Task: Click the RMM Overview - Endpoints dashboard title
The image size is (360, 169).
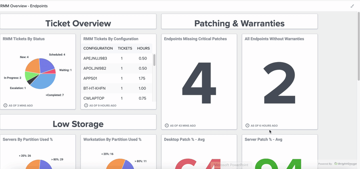Action: pos(24,6)
